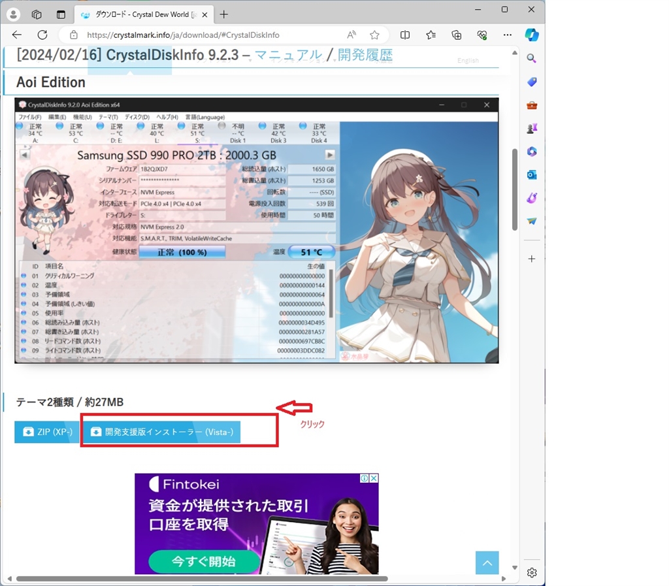The width and height of the screenshot is (669, 586).
Task: Click the Aoi Edition heading
Action: point(51,82)
